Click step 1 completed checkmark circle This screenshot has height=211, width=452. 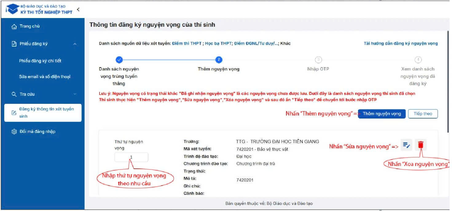pyautogui.click(x=119, y=60)
